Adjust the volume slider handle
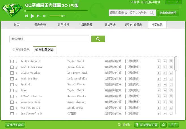The image size is (186, 129). (62, 16)
